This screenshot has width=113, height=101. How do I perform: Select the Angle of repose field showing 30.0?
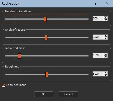[98, 37]
